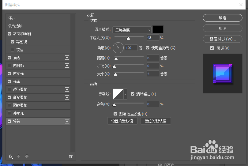Delete effect with the trash icon
The height and width of the screenshot is (166, 248).
(71, 157)
